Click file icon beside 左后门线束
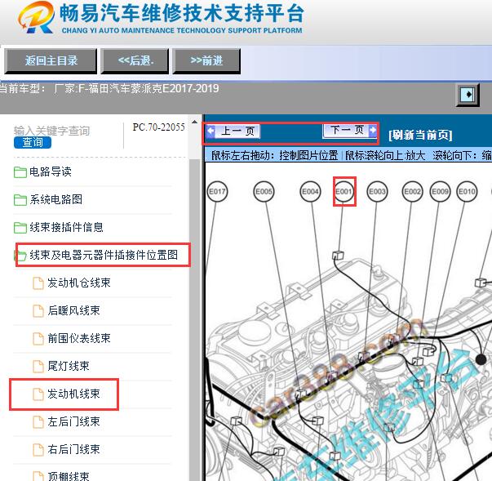The image size is (492, 481). (x=38, y=421)
